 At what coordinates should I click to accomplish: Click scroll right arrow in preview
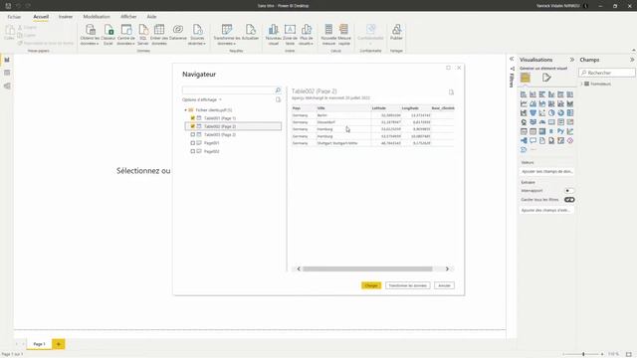[x=447, y=268]
